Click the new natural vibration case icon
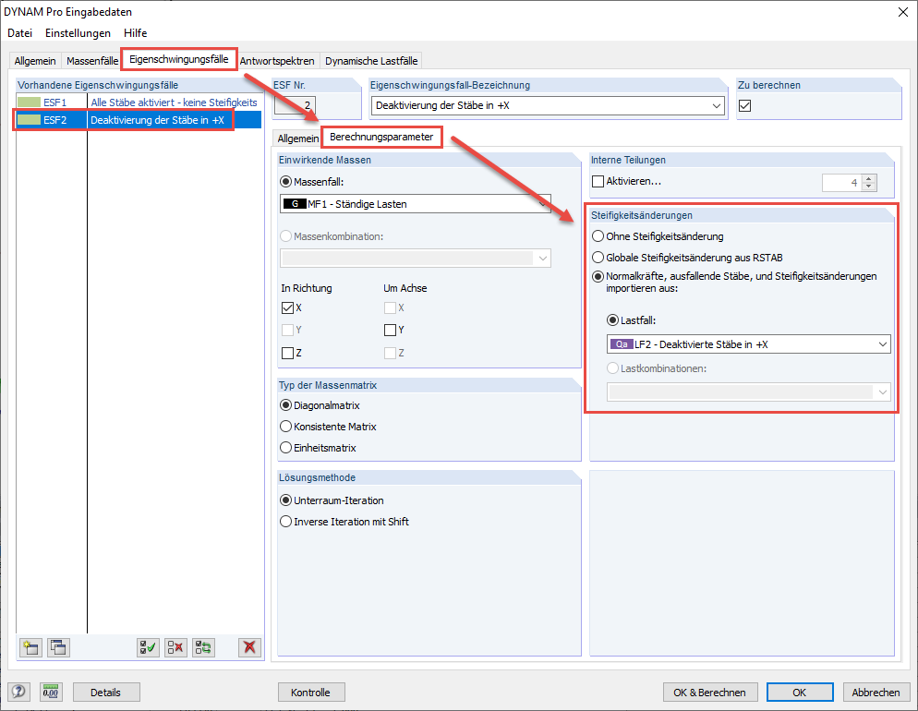The height and width of the screenshot is (711, 918). [30, 647]
